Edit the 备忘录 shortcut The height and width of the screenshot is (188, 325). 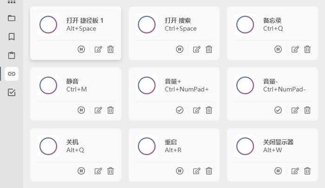[x=295, y=49]
